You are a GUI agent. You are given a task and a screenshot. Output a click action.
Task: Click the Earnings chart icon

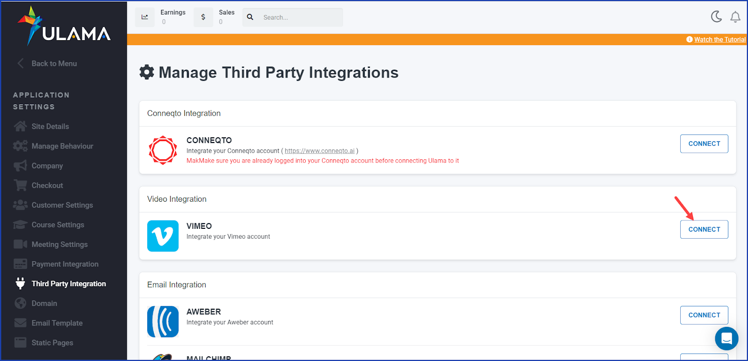tap(145, 17)
